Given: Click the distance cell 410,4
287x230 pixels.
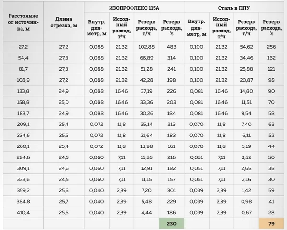Looking at the screenshot, I should click(23, 213).
